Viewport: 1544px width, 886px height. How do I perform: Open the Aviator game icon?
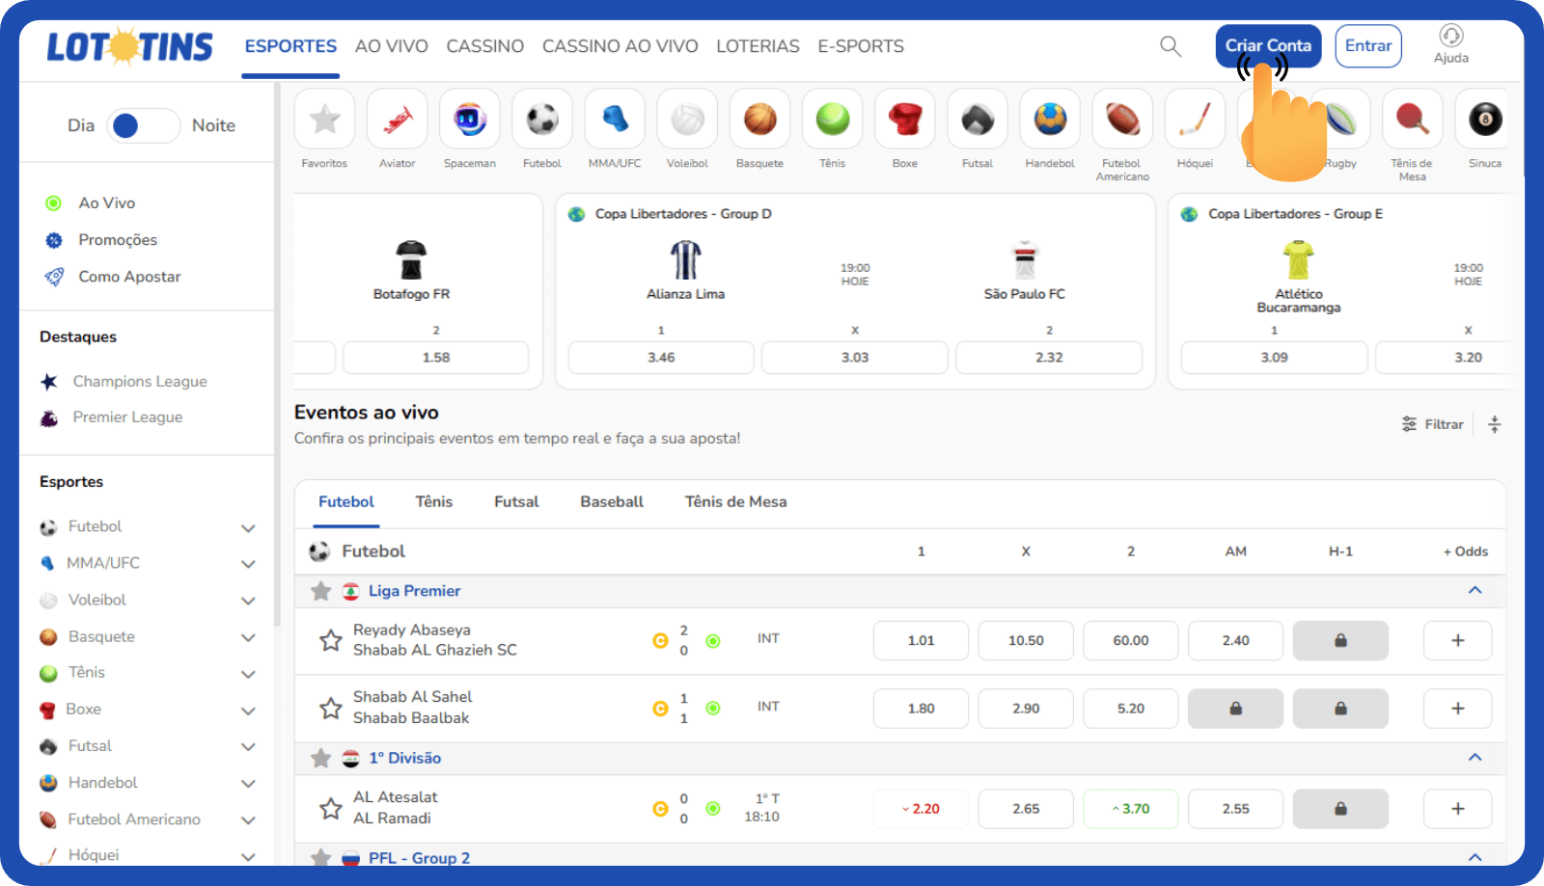(398, 120)
